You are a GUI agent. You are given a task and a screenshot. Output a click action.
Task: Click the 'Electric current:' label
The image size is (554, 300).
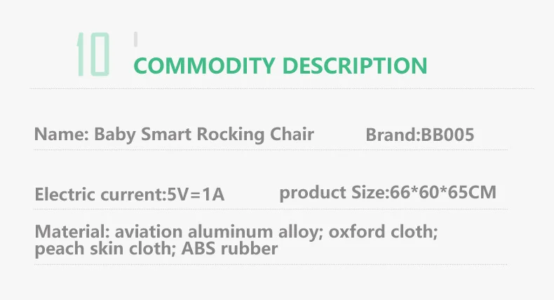tap(98, 194)
